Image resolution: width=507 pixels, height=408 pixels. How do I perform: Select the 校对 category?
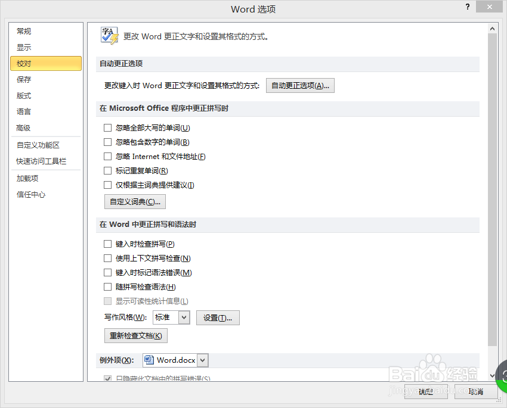[x=46, y=63]
